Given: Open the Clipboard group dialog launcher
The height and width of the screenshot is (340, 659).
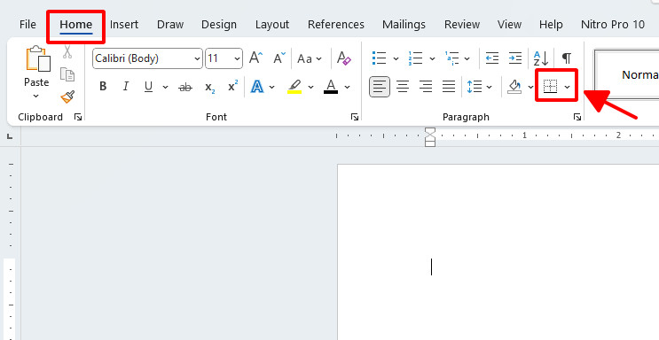Looking at the screenshot, I should tap(78, 117).
